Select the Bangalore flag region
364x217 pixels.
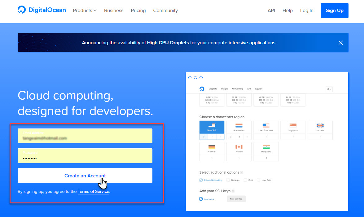point(266,152)
